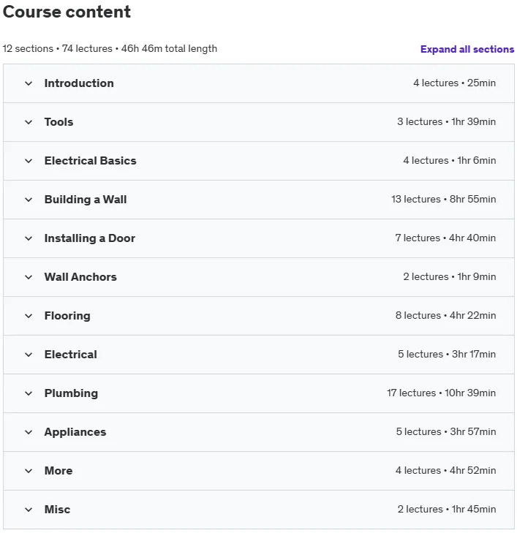
Task: Click the chevron icon beside Misc
Action: coord(29,510)
